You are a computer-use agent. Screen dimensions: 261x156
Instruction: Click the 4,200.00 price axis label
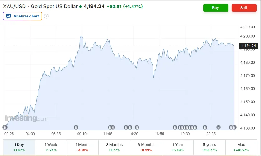click(x=248, y=36)
